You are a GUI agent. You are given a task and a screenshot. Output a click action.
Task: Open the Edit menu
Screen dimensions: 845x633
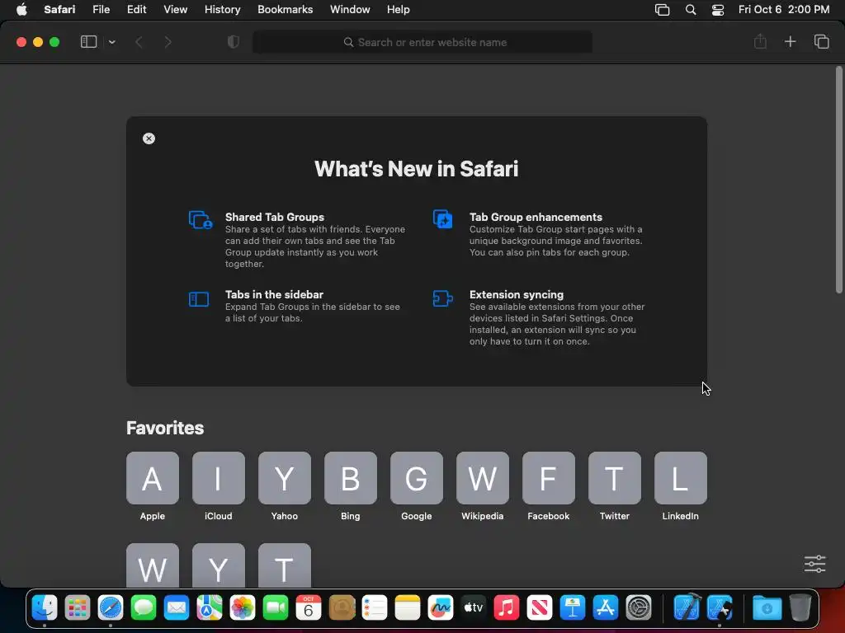coord(136,10)
